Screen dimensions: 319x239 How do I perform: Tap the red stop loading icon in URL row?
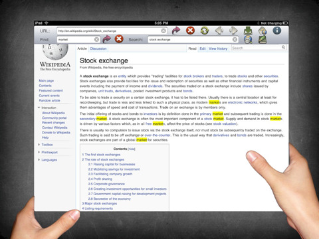tap(190, 31)
